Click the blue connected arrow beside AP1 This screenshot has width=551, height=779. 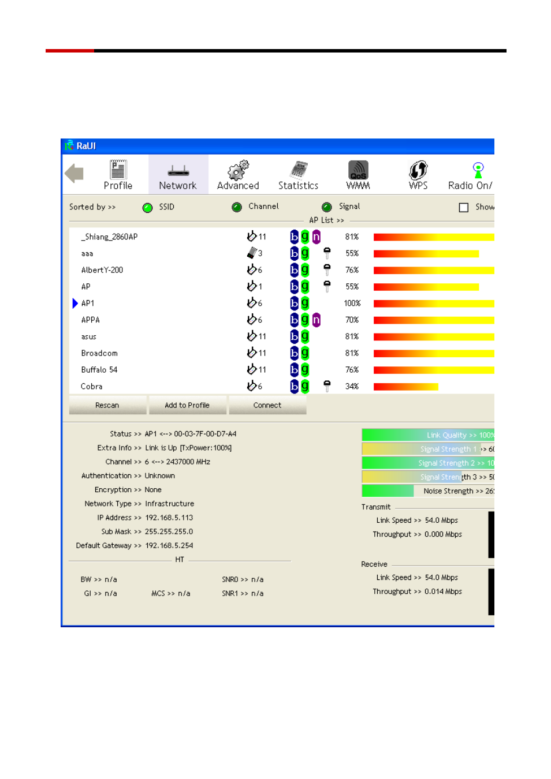pyautogui.click(x=75, y=303)
